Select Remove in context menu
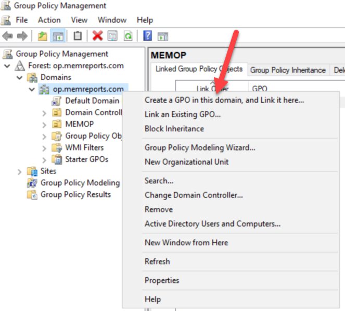 pos(231,209)
